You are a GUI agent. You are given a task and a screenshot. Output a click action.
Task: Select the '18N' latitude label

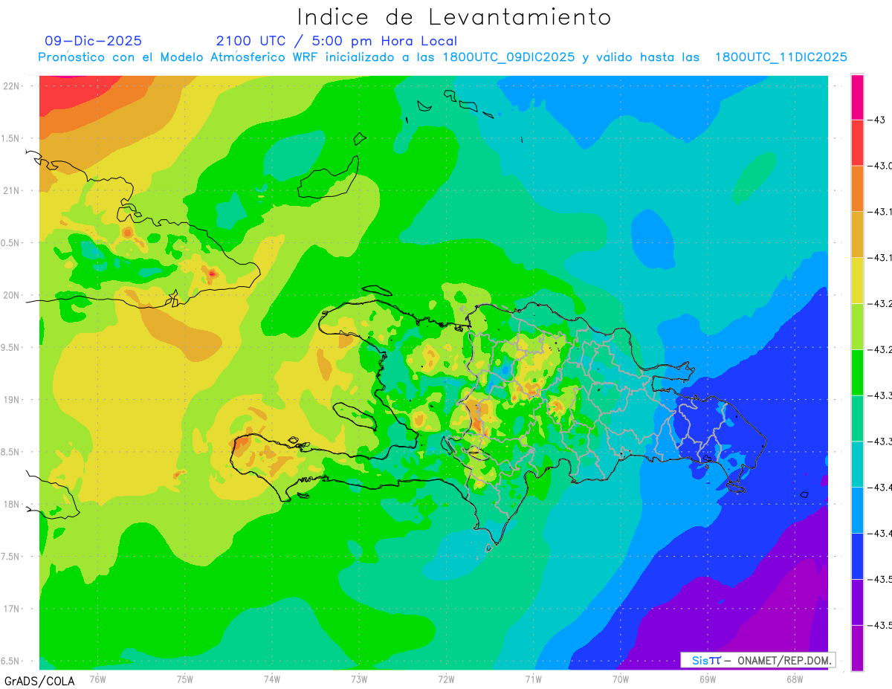tap(12, 505)
